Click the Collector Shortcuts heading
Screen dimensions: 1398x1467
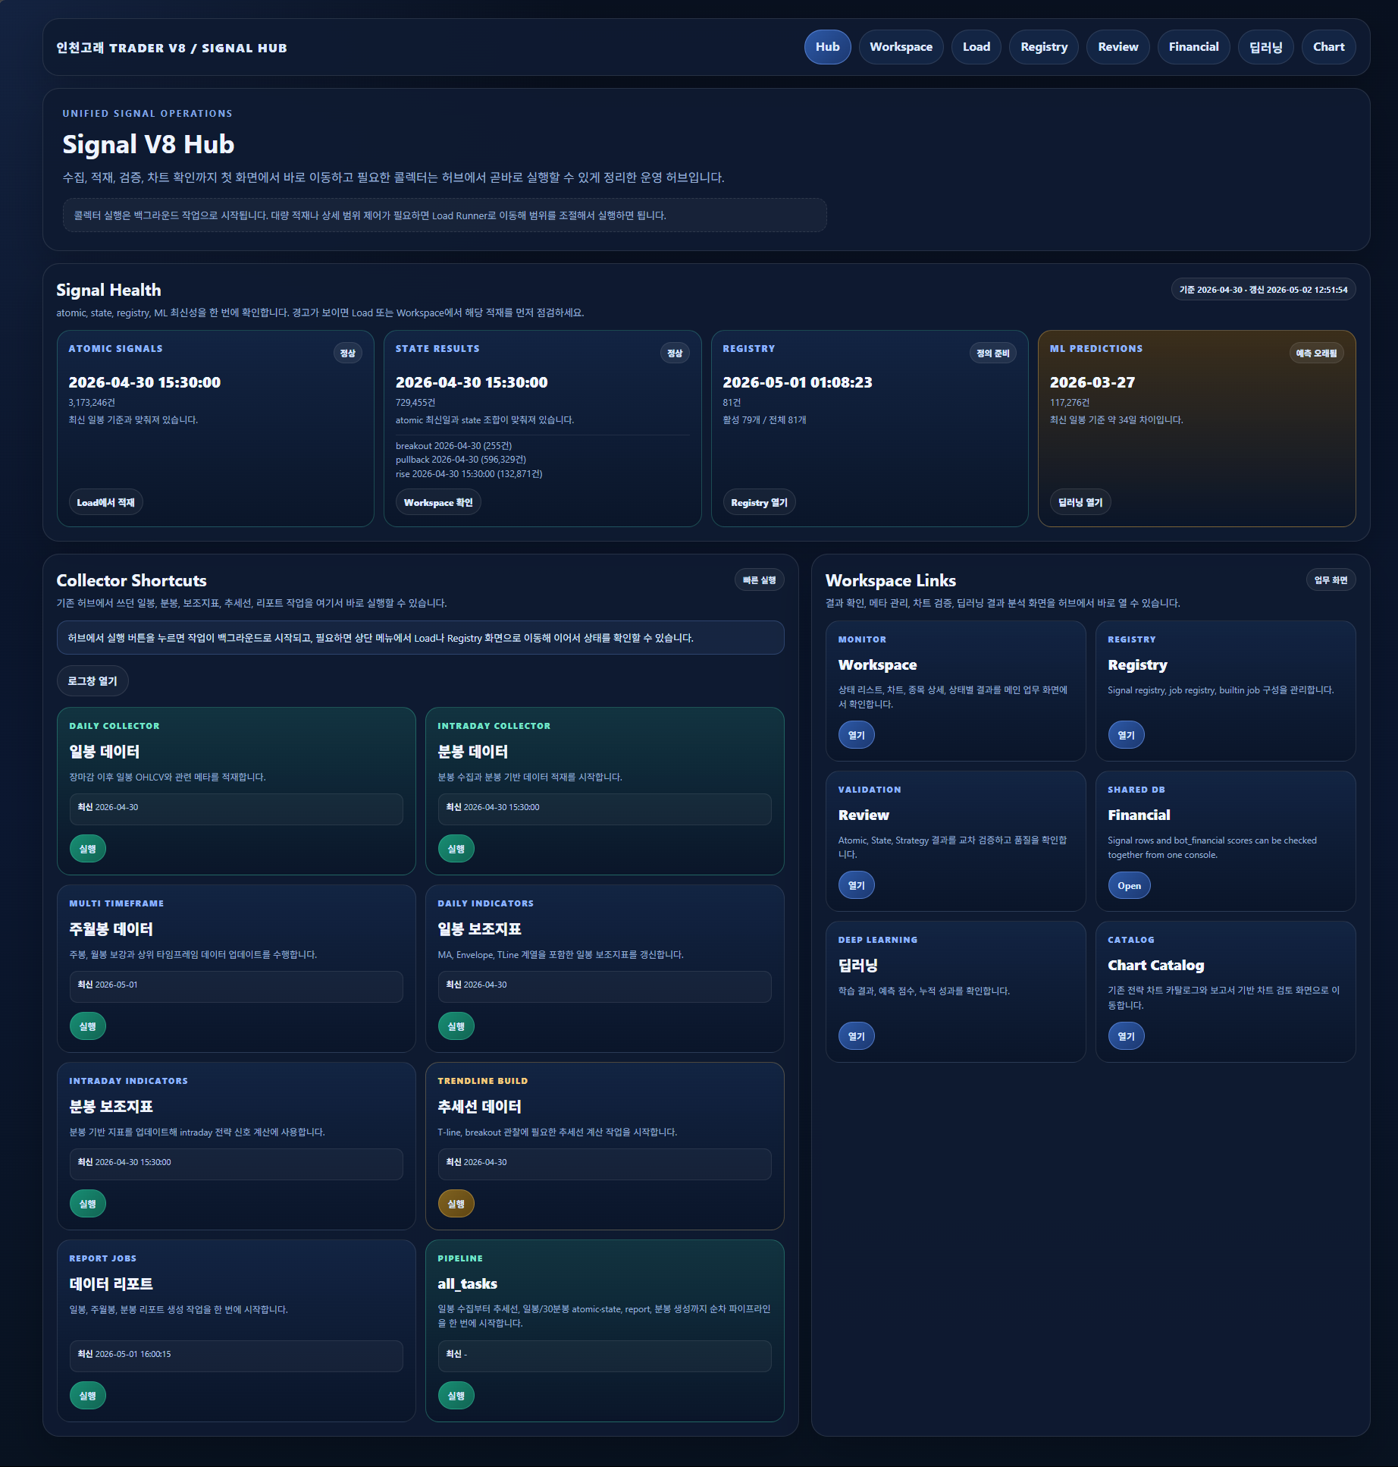click(131, 580)
